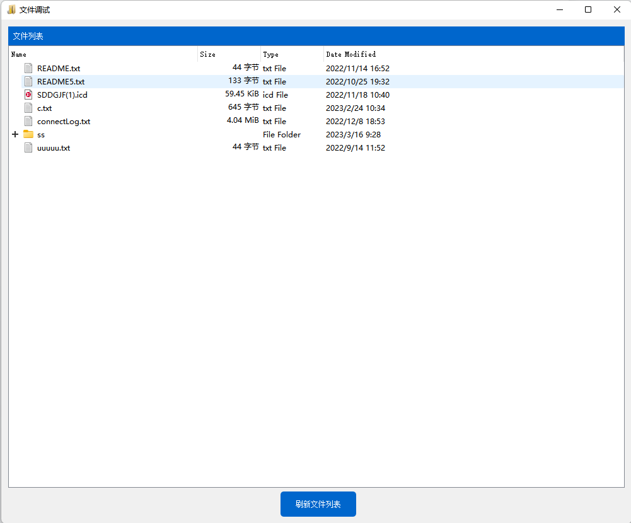Select the connectLog.txt file name
The image size is (631, 523).
click(64, 122)
